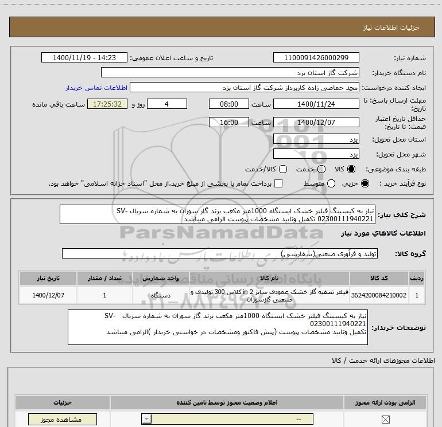Click the واحد شمارش column header
This screenshot has height=427, width=442.
161,278
